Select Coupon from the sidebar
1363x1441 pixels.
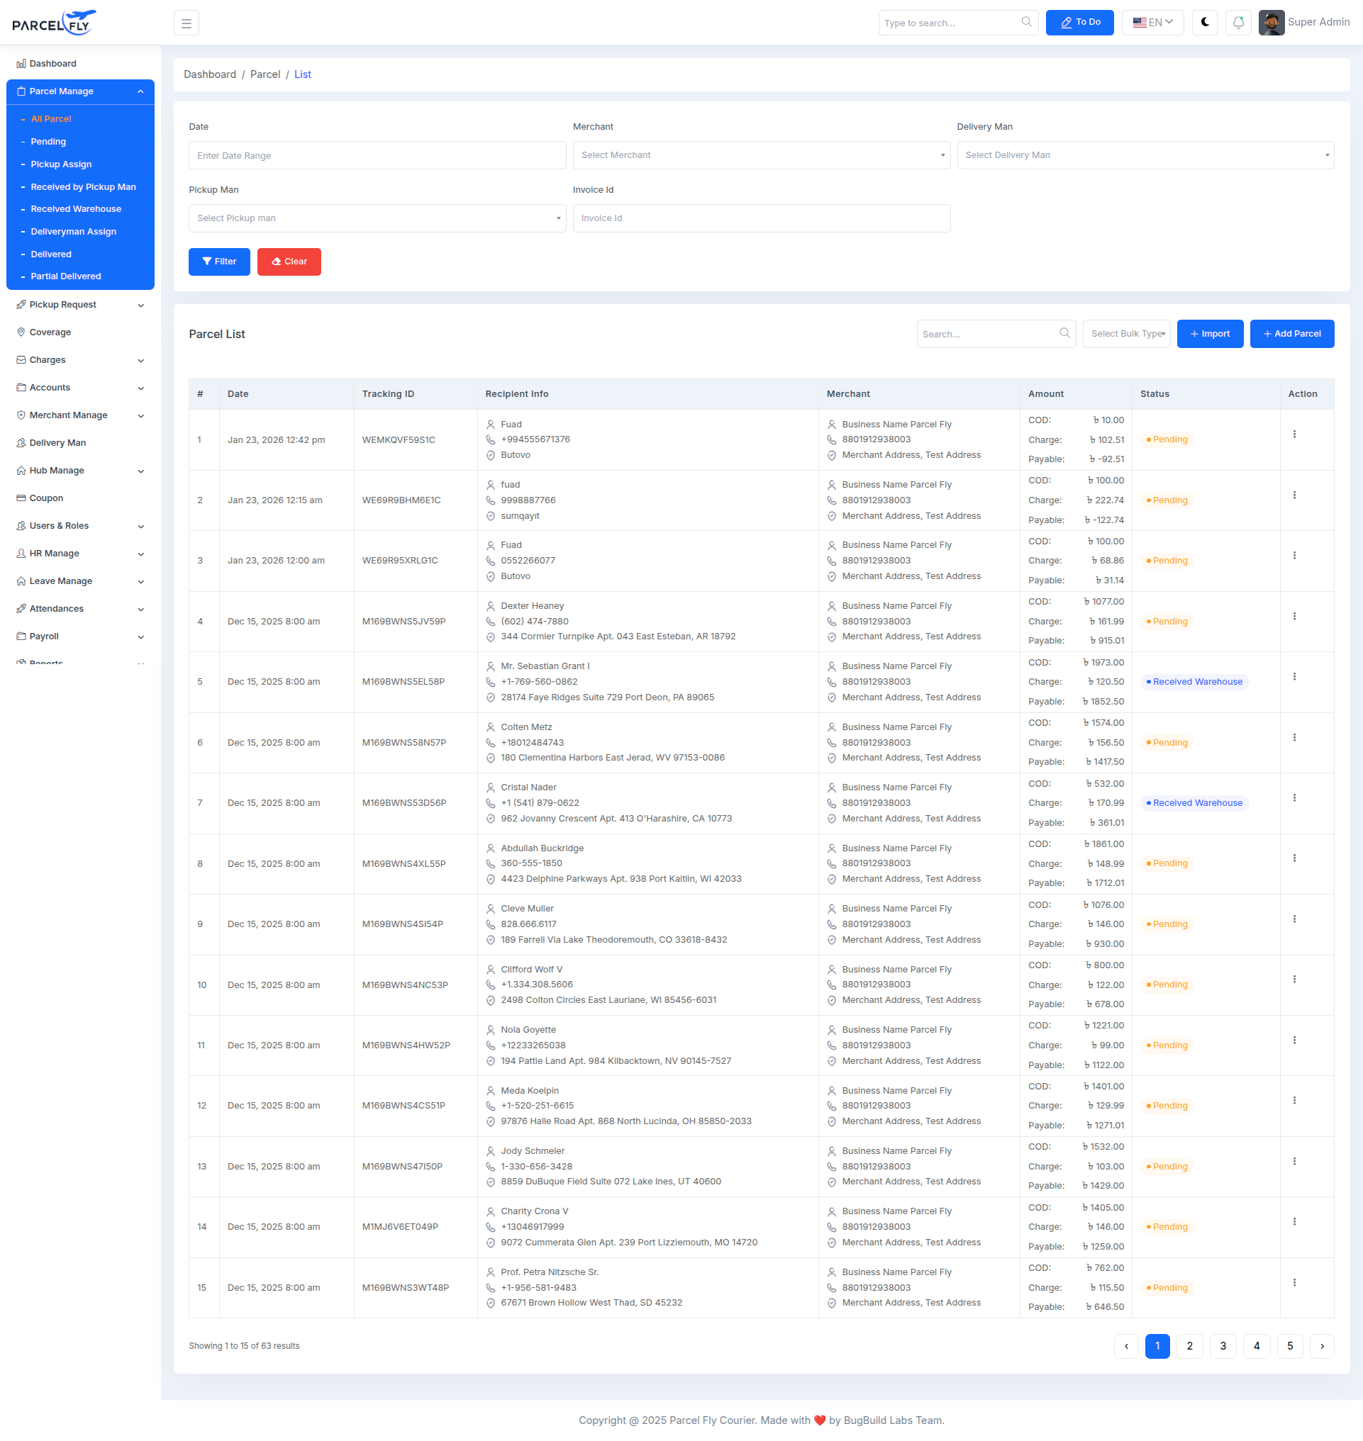(x=47, y=498)
